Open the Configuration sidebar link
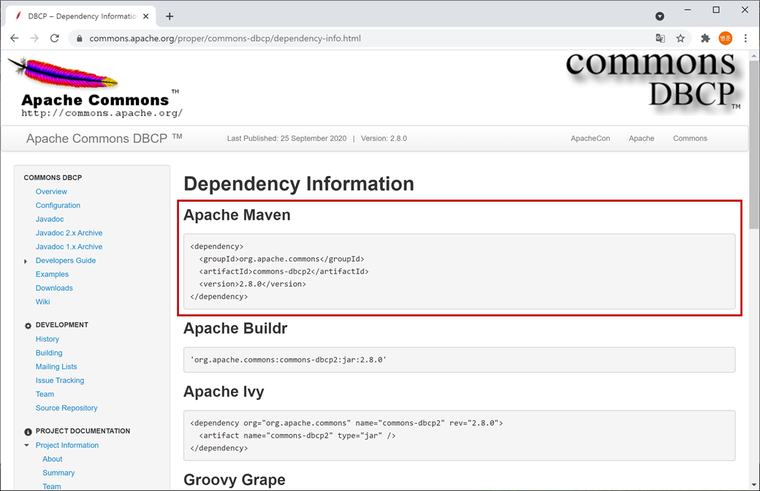The height and width of the screenshot is (491, 760). point(58,205)
